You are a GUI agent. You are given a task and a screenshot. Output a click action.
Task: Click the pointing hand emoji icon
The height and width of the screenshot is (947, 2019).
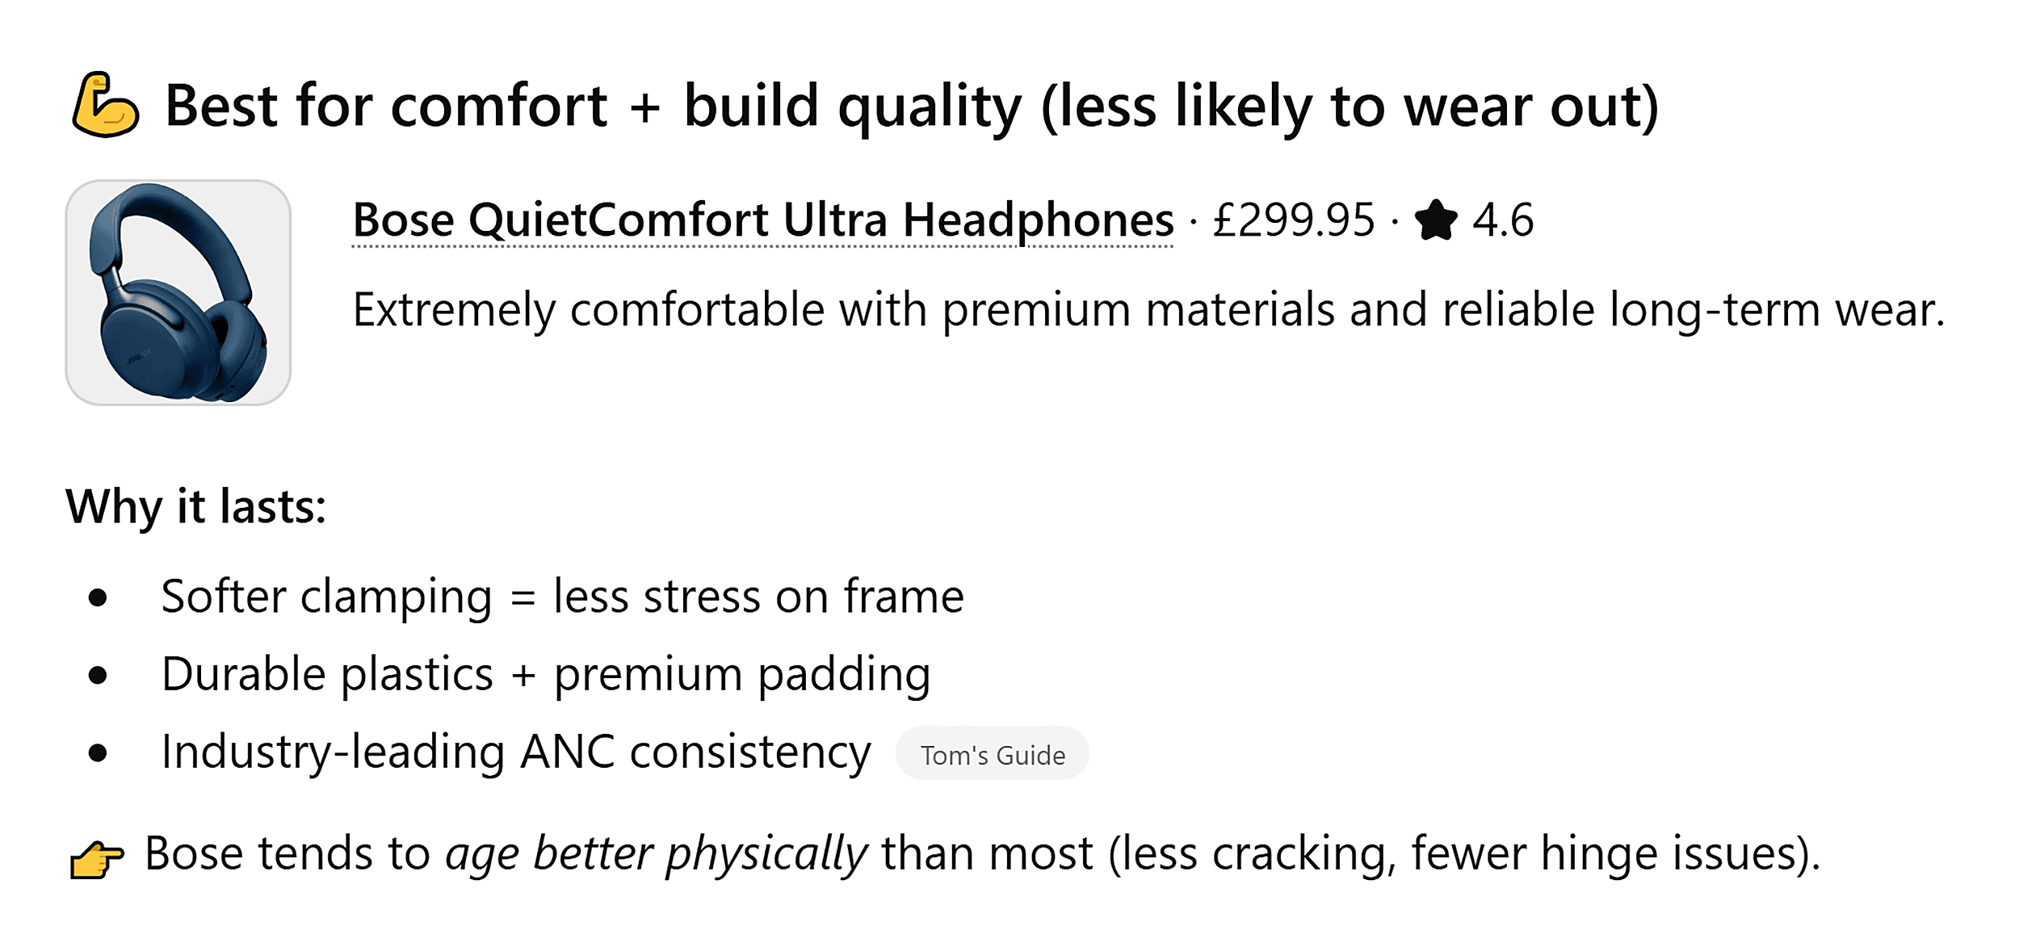pyautogui.click(x=97, y=858)
